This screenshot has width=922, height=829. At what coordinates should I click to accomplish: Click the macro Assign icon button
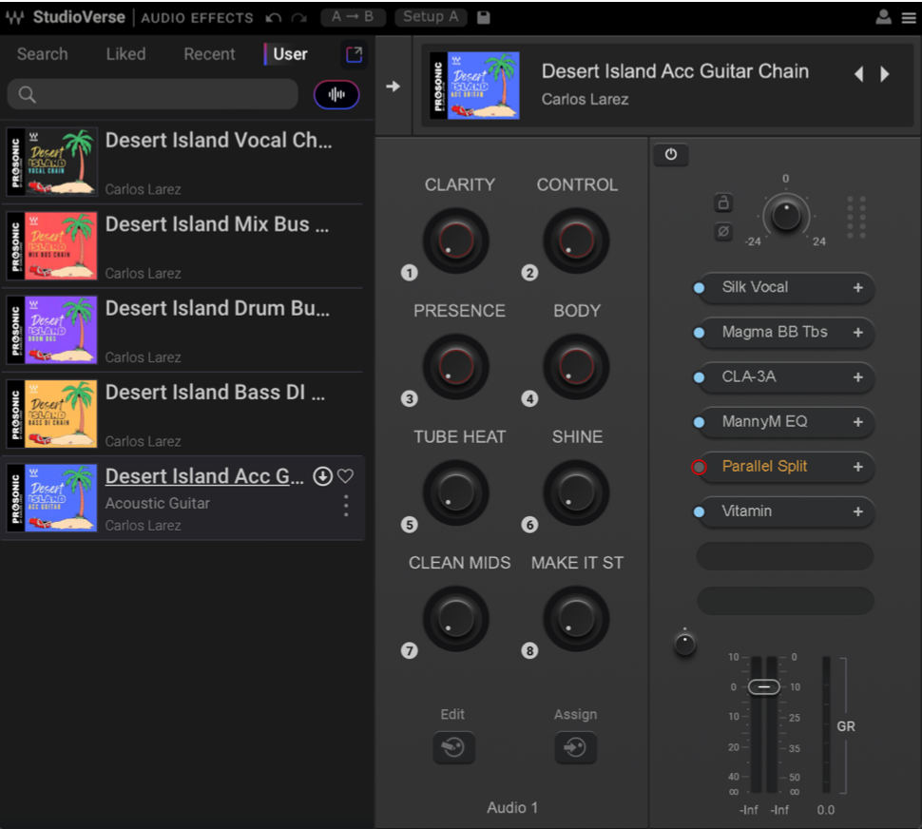coord(575,748)
